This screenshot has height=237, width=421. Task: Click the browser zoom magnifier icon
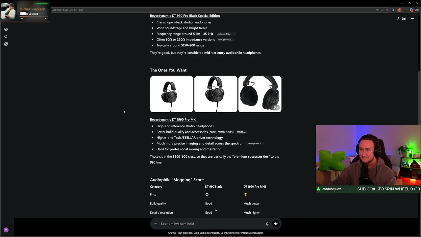click(x=378, y=10)
